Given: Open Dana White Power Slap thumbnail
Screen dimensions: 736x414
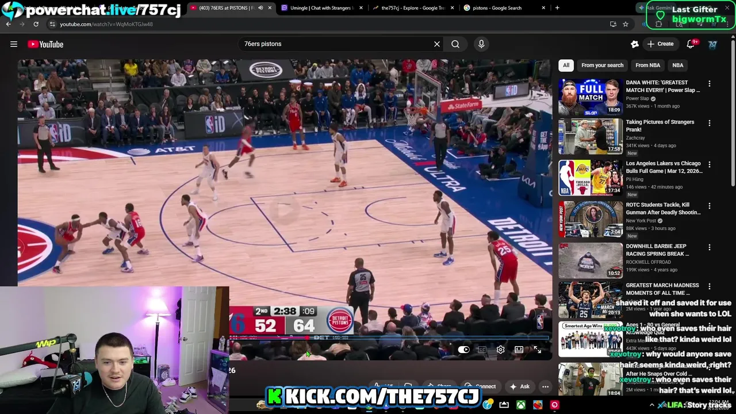Looking at the screenshot, I should click(590, 97).
